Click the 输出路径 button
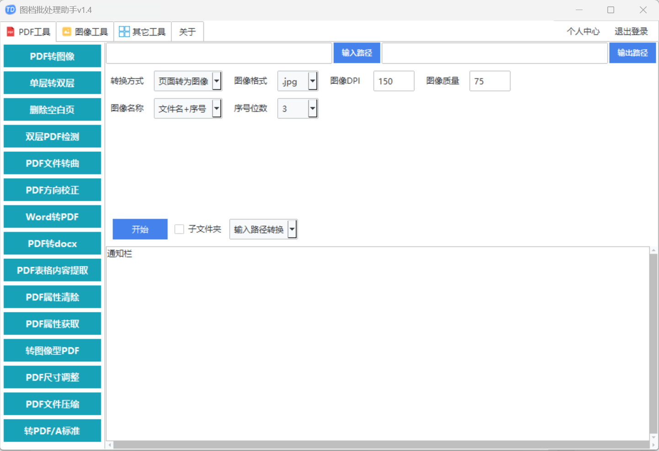 pos(632,53)
